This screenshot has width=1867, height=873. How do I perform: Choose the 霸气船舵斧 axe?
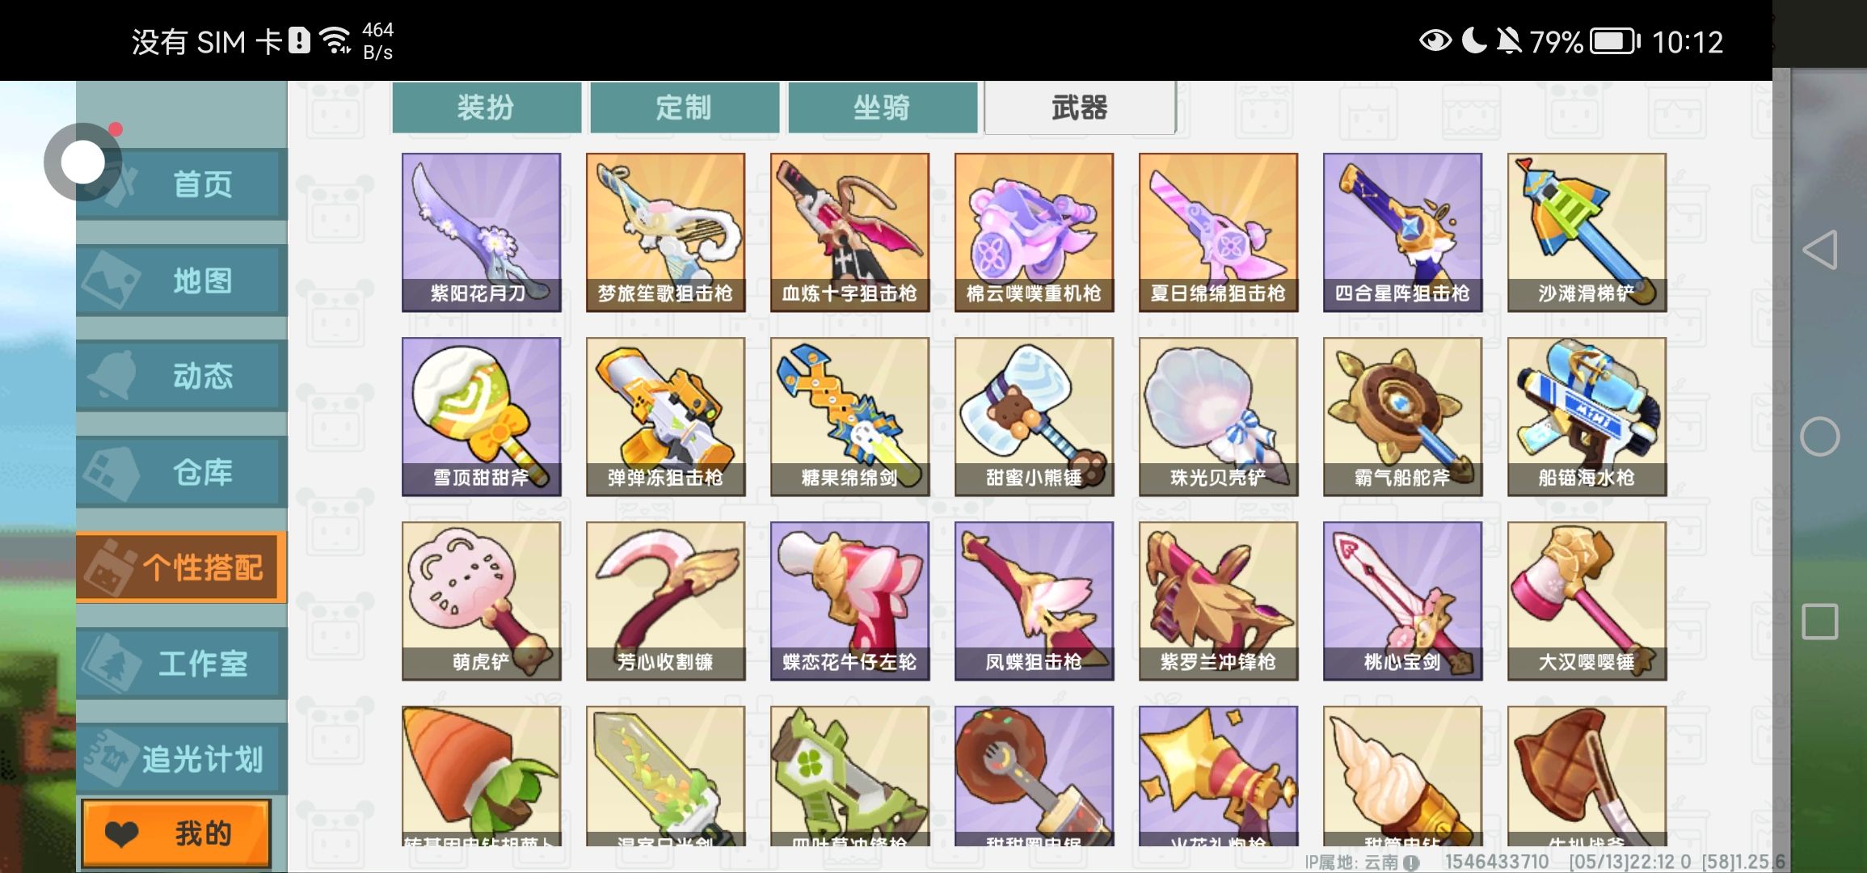click(x=1402, y=417)
